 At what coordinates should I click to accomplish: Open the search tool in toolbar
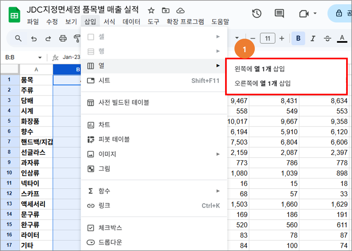(x=18, y=38)
